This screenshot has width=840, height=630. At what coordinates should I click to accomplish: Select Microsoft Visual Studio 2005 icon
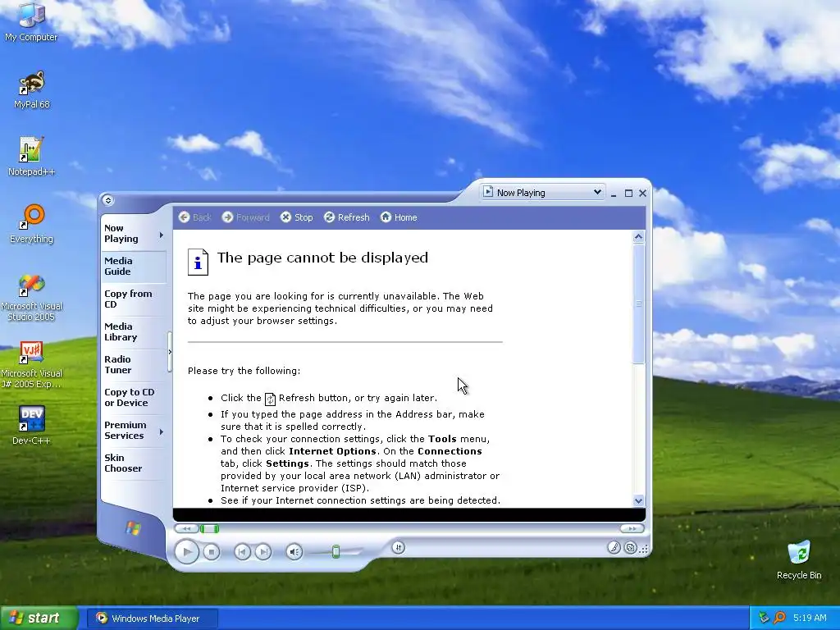point(32,297)
